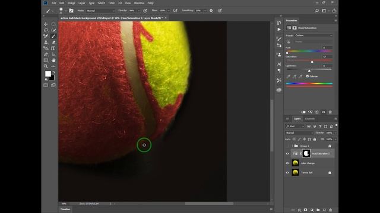Create a new layer icon

click(324, 210)
